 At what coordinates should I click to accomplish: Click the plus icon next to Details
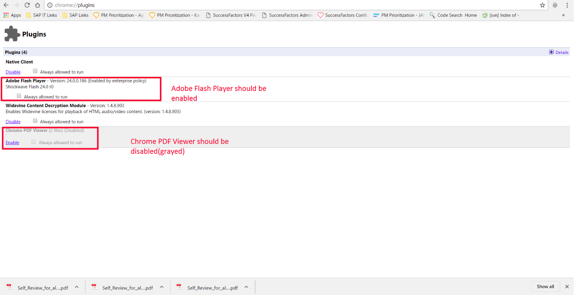[x=551, y=52]
